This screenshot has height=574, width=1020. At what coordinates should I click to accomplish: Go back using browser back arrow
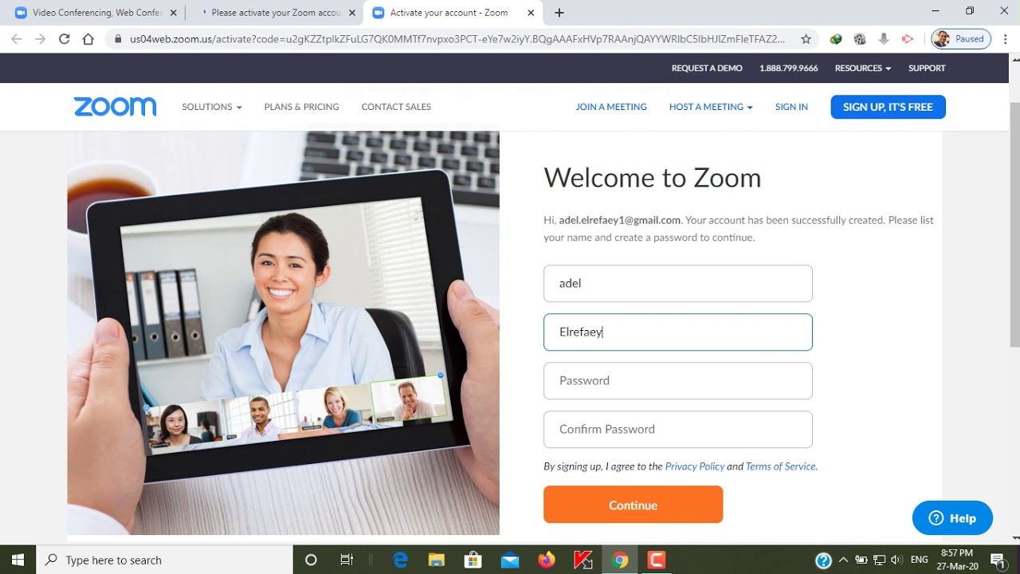tap(17, 38)
